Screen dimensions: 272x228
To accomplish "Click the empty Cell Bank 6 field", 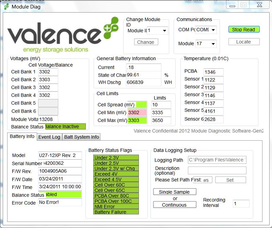I will tap(48, 111).
